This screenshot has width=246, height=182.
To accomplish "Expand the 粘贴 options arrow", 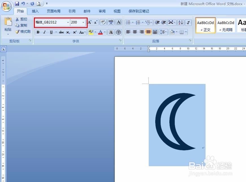I will click(8, 34).
